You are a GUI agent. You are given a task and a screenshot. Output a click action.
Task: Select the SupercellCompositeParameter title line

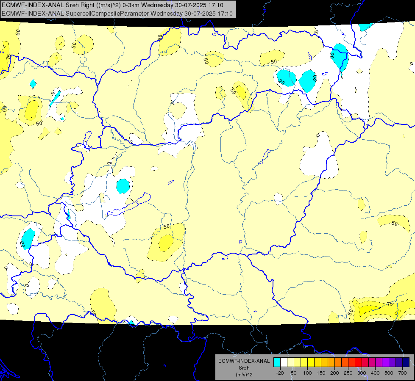pos(117,14)
